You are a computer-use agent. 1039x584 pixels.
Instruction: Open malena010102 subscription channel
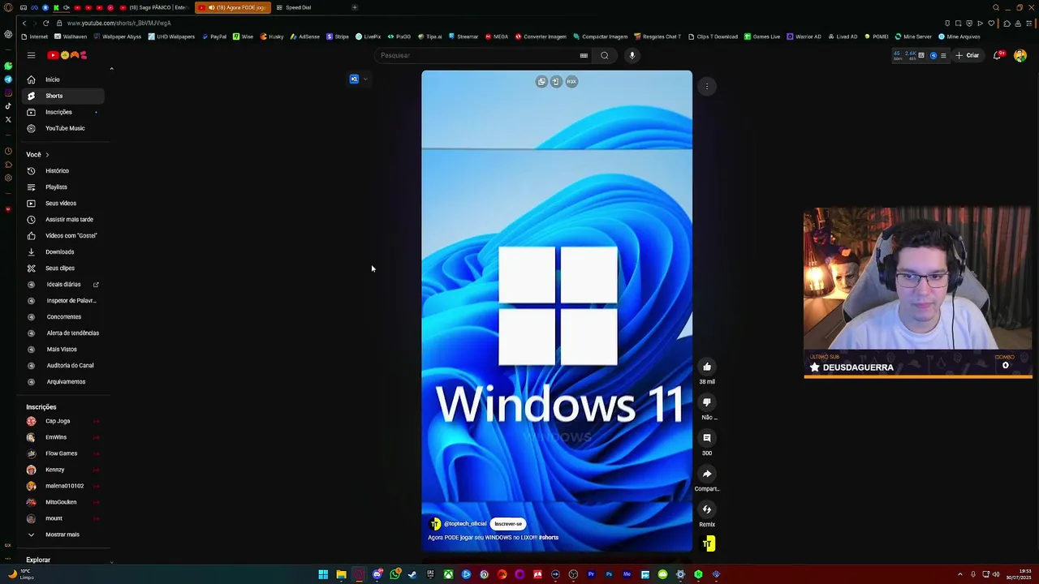[63, 486]
